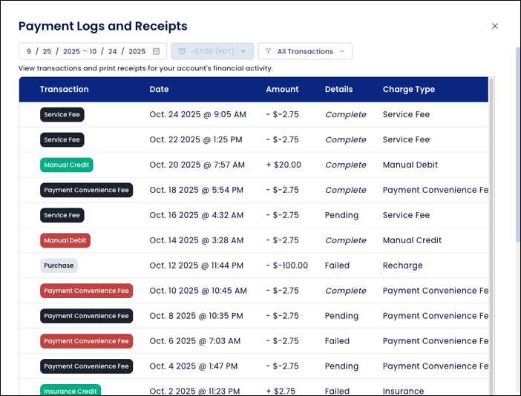The image size is (521, 396).
Task: Click the green Manual Credit badge
Action: 67,165
